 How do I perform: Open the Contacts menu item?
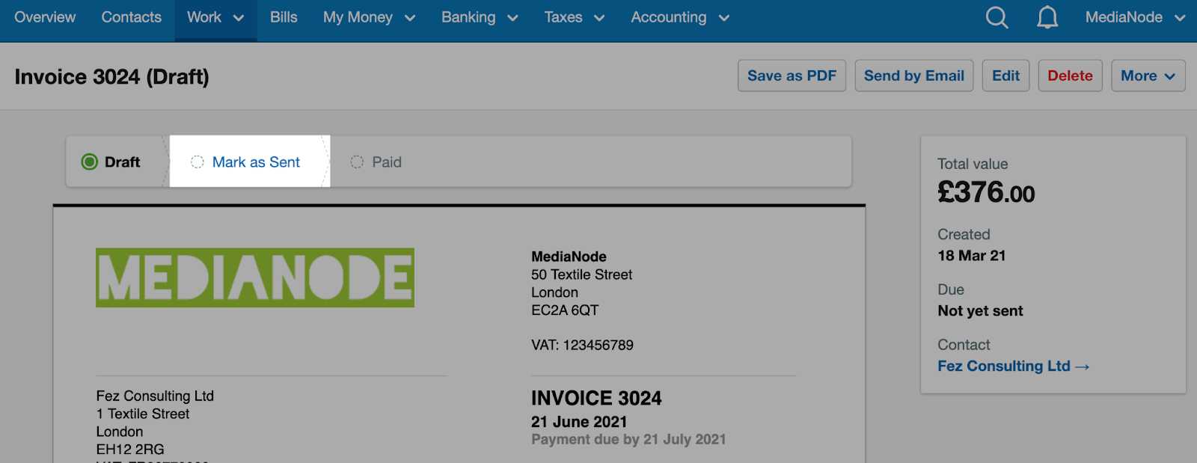click(x=132, y=17)
